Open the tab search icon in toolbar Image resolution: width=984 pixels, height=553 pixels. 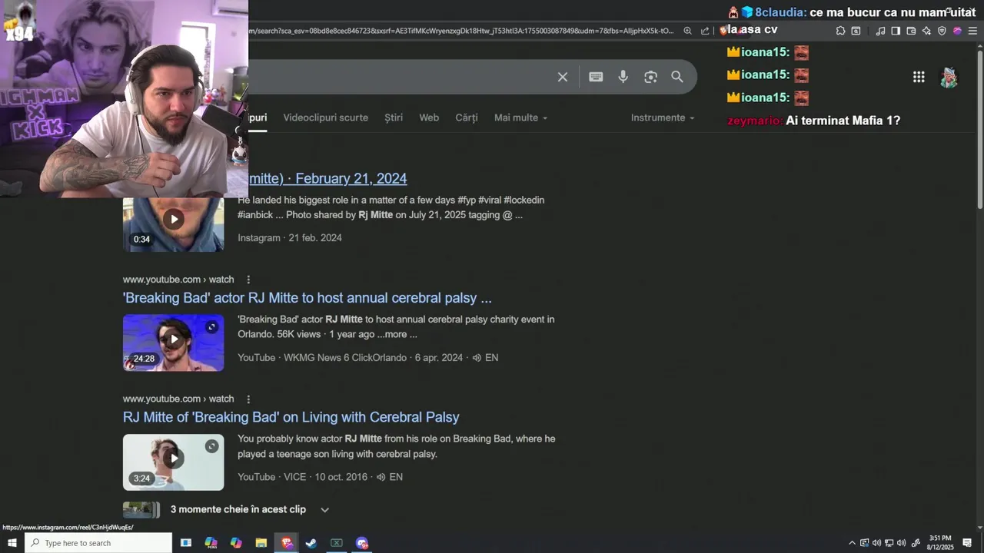856,31
